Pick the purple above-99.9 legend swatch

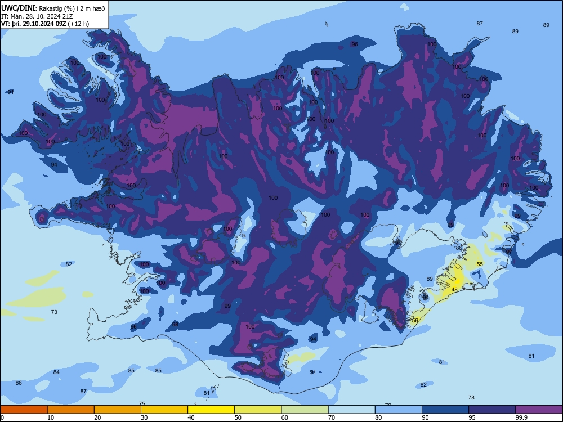pyautogui.click(x=539, y=410)
